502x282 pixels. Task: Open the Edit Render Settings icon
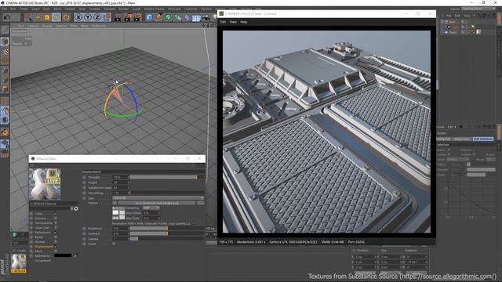(x=138, y=17)
